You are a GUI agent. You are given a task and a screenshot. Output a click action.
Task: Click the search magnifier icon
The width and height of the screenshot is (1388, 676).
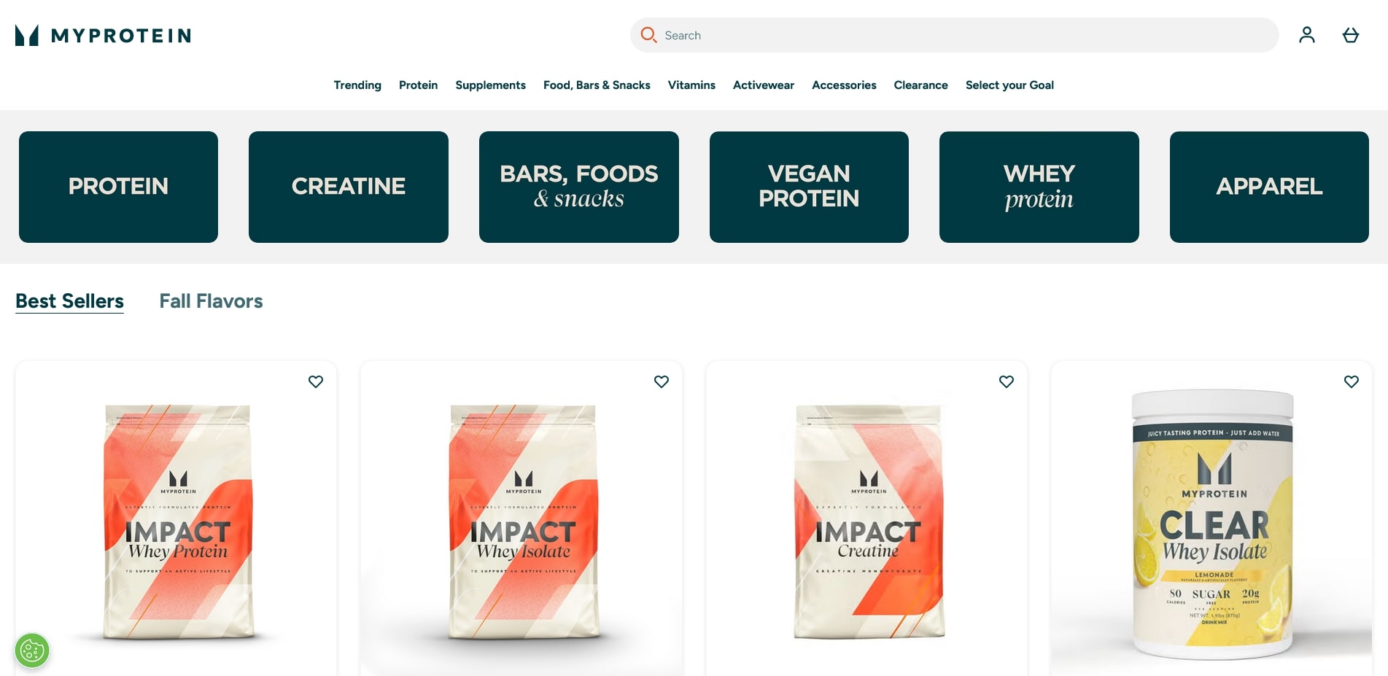[x=648, y=35]
